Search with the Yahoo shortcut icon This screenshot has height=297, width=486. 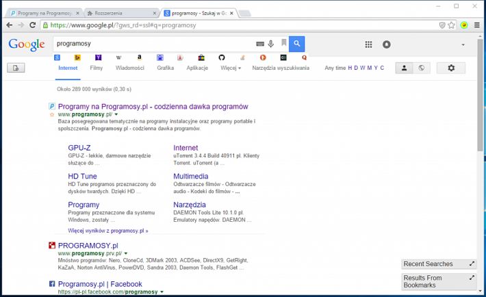[98, 57]
